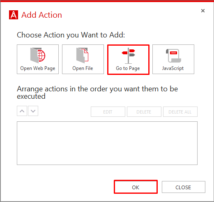Image resolution: width=214 pixels, height=202 pixels.
Task: Choose the Open File folder icon
Action: pos(83,56)
